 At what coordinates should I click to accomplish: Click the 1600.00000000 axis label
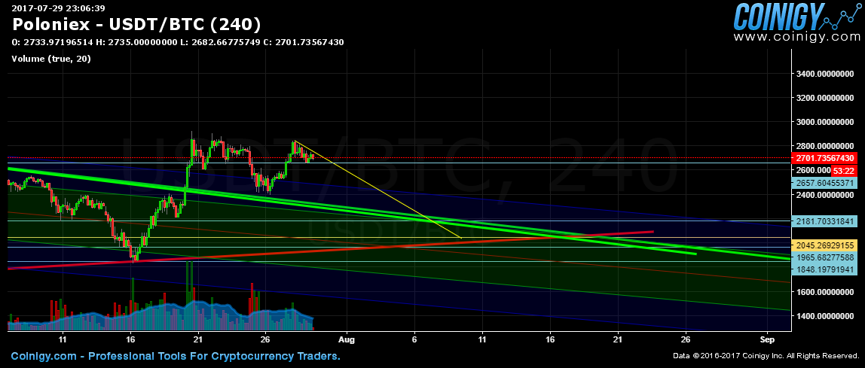point(825,291)
